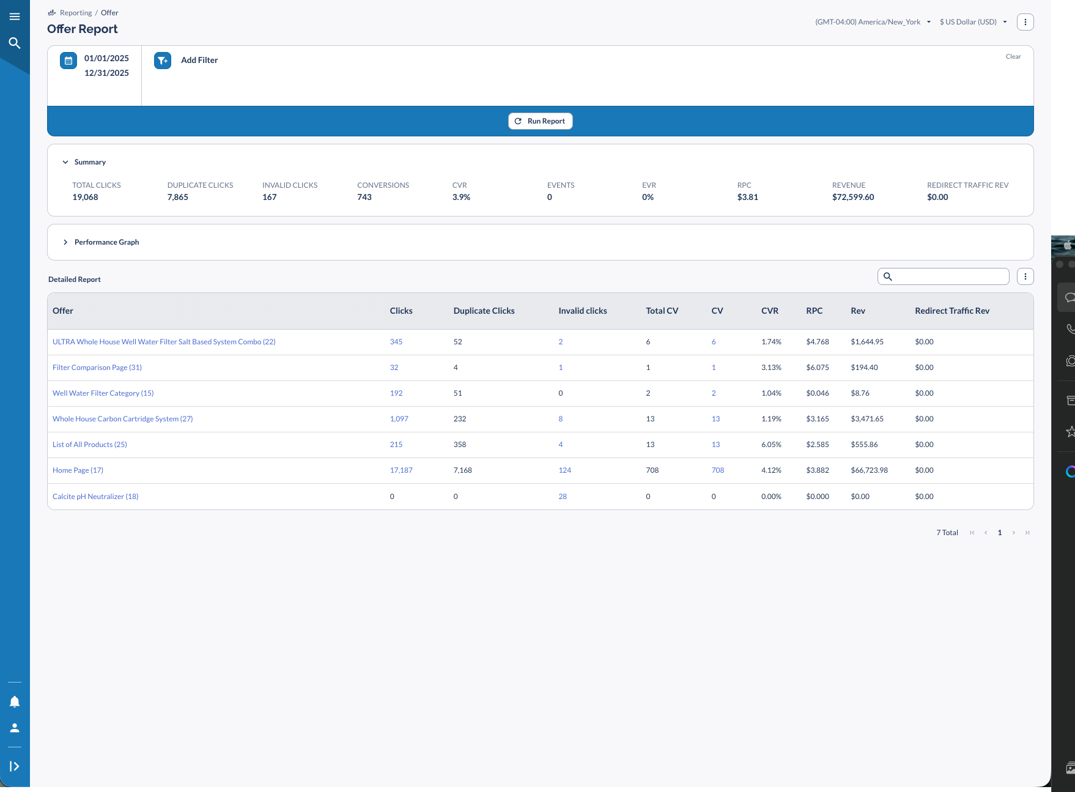This screenshot has height=792, width=1075.
Task: Open the America/New_York timezone dropdown
Action: point(873,22)
